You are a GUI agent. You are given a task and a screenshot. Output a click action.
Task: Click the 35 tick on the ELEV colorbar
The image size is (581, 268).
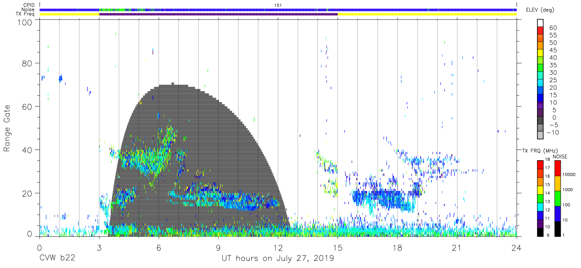pyautogui.click(x=553, y=65)
